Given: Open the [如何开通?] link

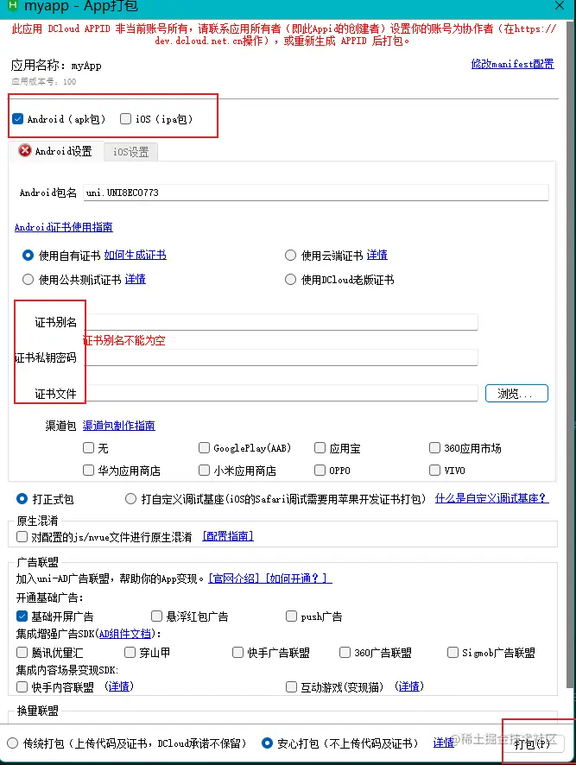Looking at the screenshot, I should click(x=298, y=578).
